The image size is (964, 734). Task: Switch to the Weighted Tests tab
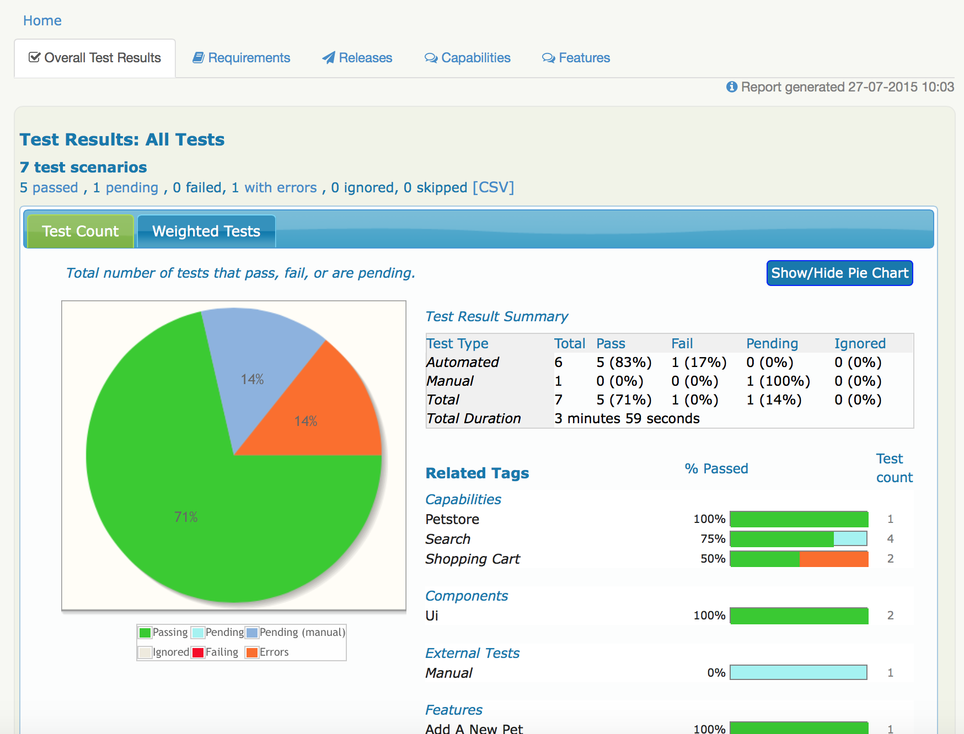[206, 231]
